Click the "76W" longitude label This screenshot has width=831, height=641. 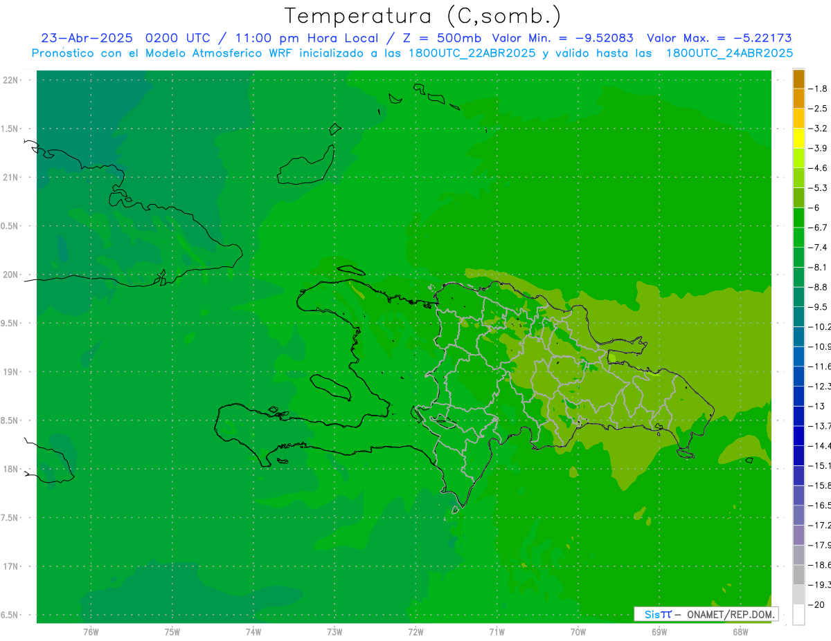coord(91,631)
